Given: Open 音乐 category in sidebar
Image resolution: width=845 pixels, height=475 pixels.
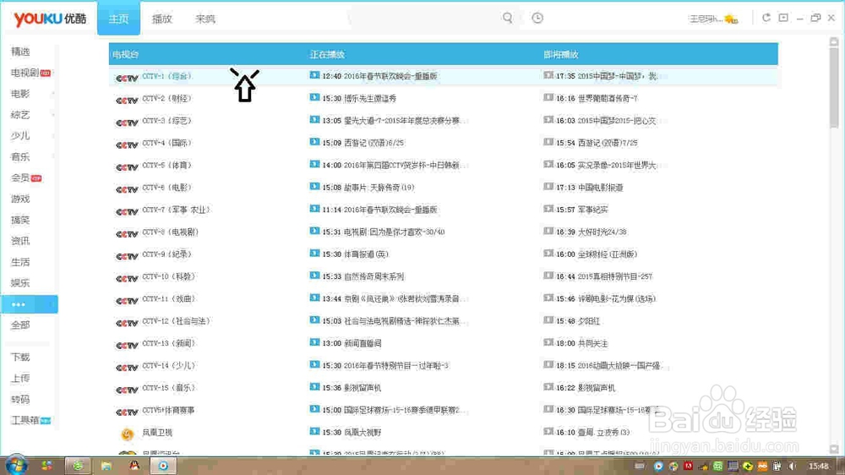Looking at the screenshot, I should (x=20, y=157).
